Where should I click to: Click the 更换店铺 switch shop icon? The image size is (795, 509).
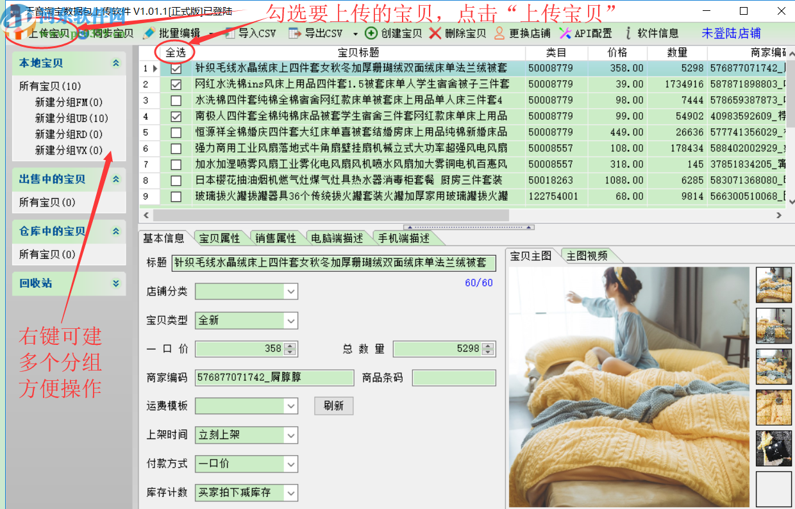[x=499, y=33]
